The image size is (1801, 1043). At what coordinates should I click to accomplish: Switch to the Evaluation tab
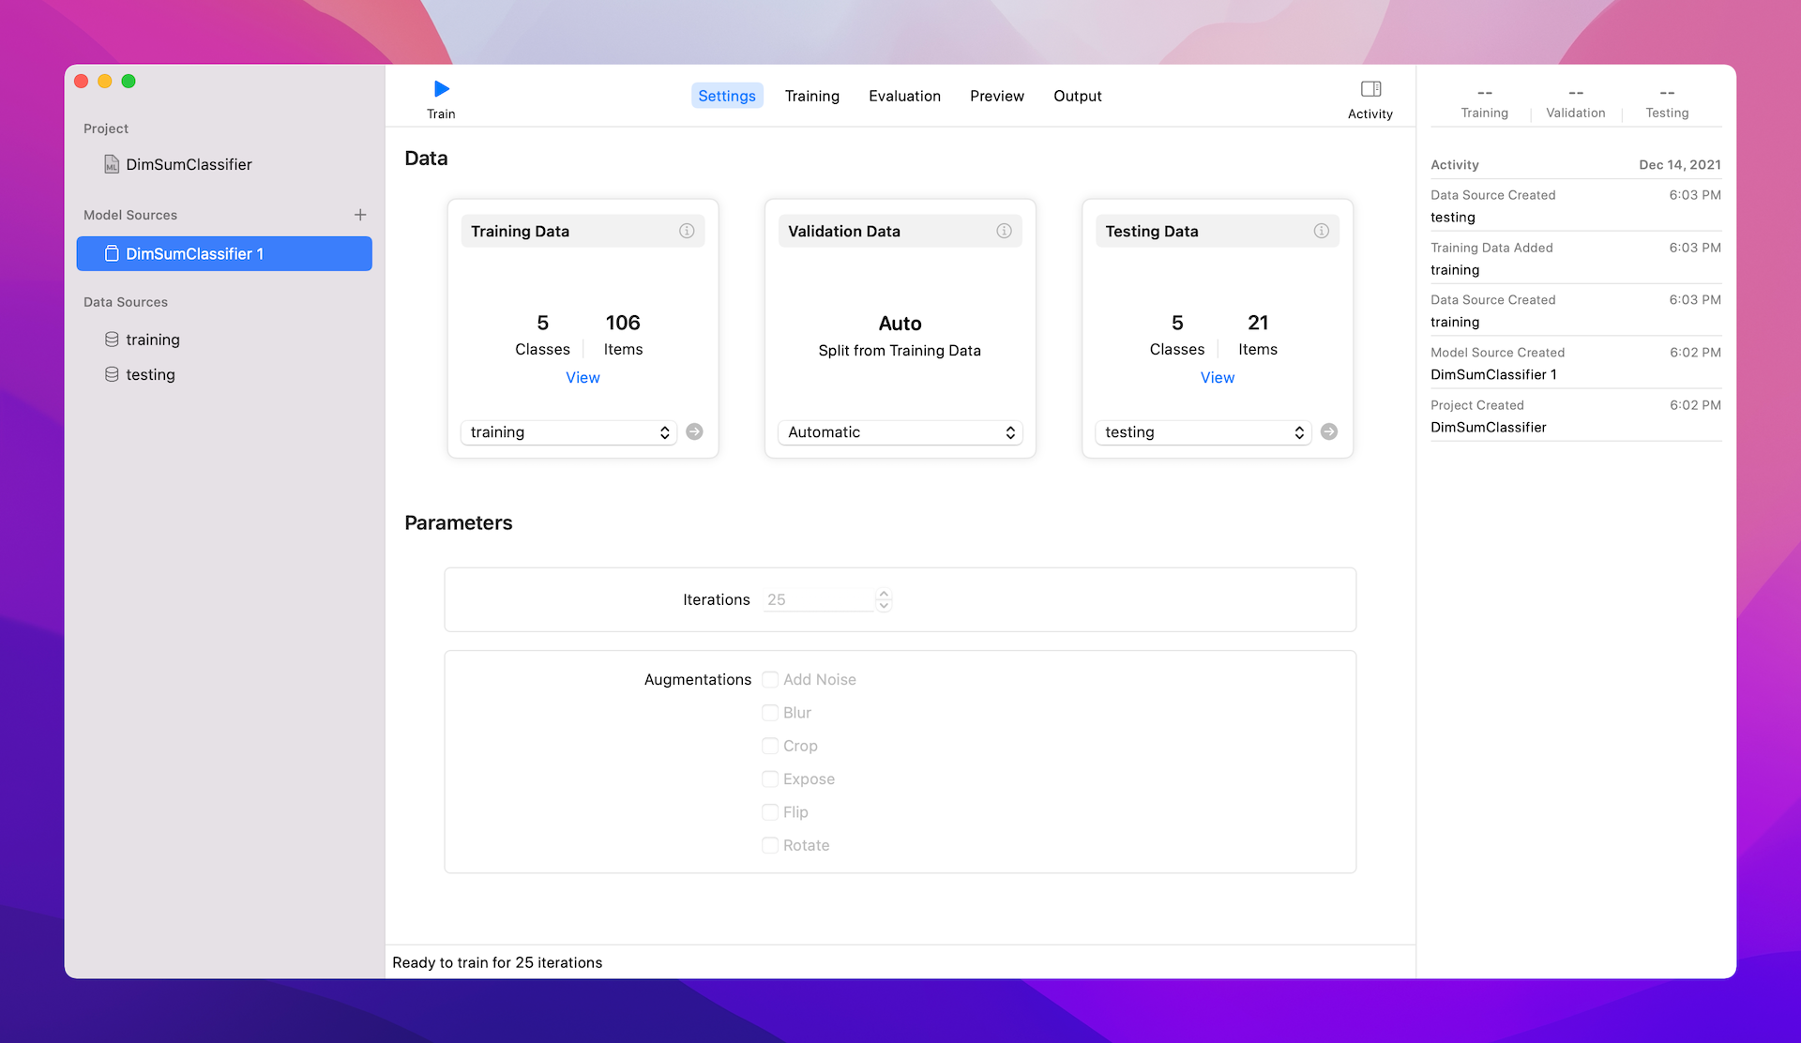pyautogui.click(x=904, y=96)
